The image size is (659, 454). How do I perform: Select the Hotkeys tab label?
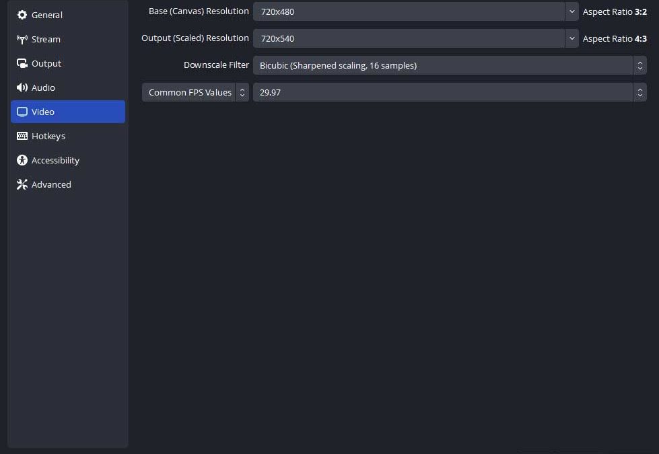point(48,136)
